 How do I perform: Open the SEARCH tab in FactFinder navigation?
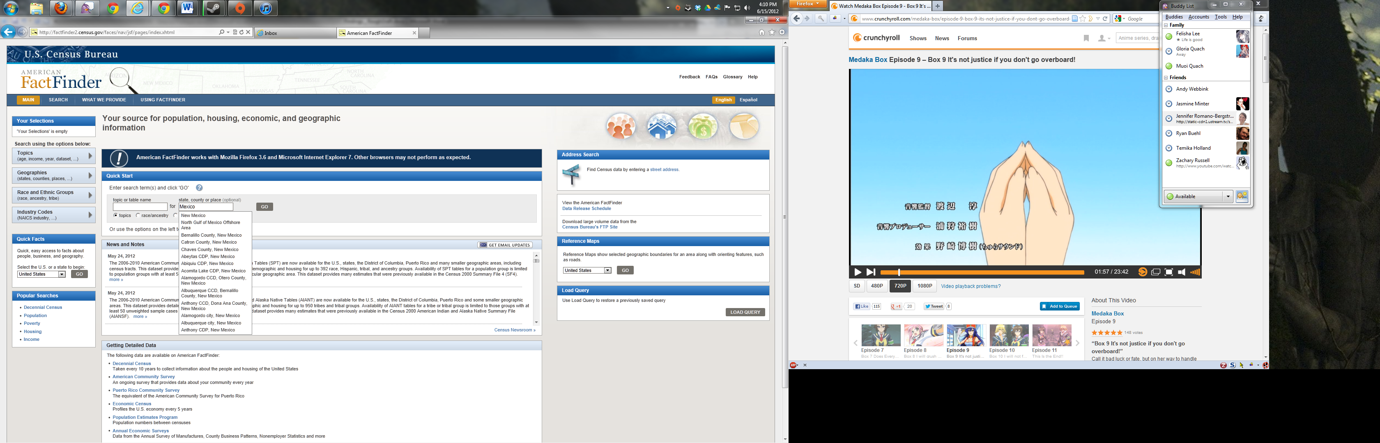pos(58,100)
